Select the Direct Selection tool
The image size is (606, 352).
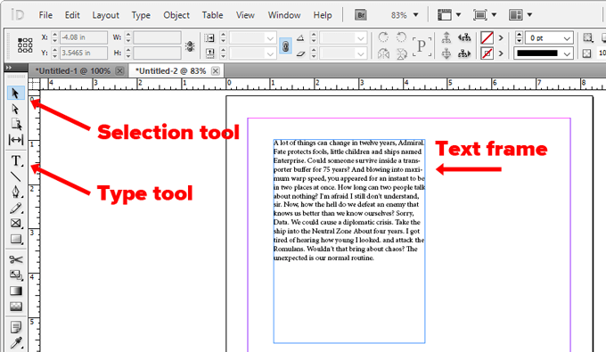15,109
